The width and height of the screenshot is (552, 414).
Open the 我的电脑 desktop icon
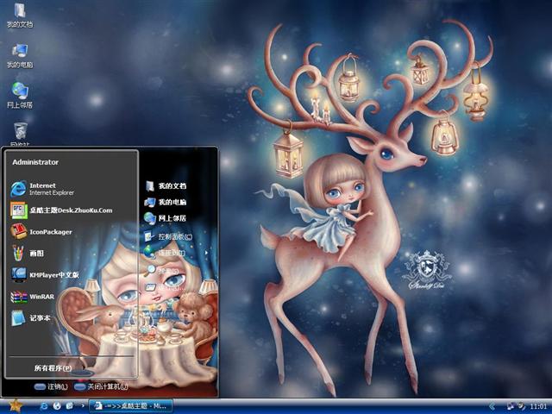click(x=20, y=55)
